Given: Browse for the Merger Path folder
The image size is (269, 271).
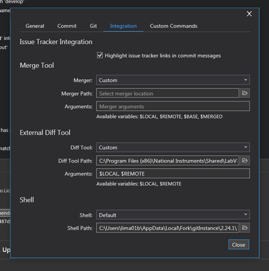Looking at the screenshot, I should click(245, 93).
